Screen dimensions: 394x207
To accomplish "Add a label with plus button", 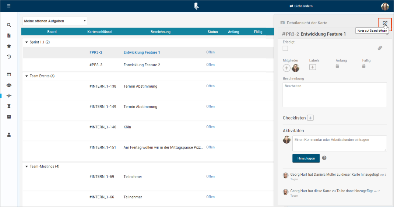I will coord(313,67).
